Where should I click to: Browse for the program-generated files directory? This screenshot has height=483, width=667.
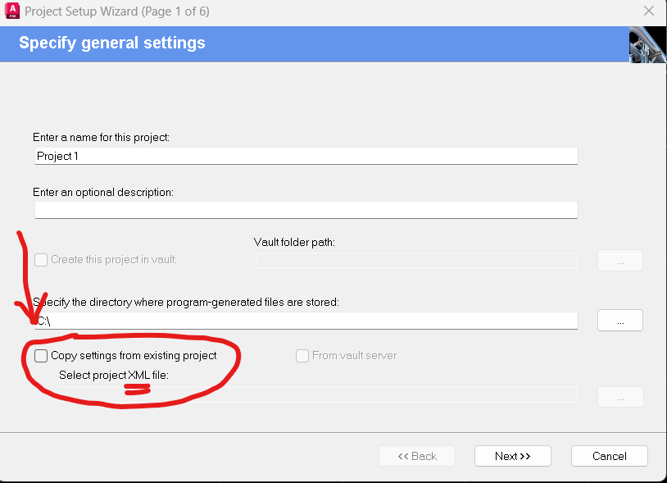(619, 321)
